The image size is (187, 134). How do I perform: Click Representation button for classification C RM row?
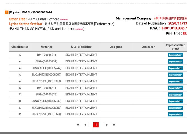(175, 88)
